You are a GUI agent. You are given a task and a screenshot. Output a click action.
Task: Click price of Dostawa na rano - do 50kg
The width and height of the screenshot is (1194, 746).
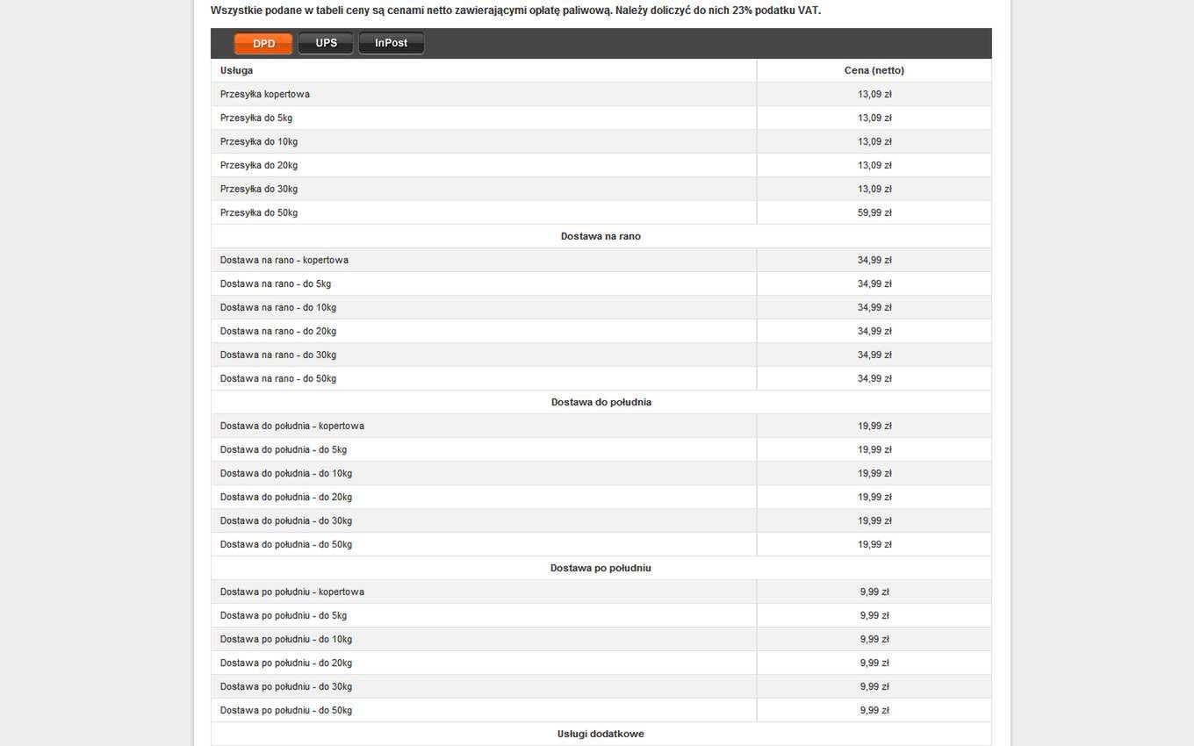click(x=874, y=378)
